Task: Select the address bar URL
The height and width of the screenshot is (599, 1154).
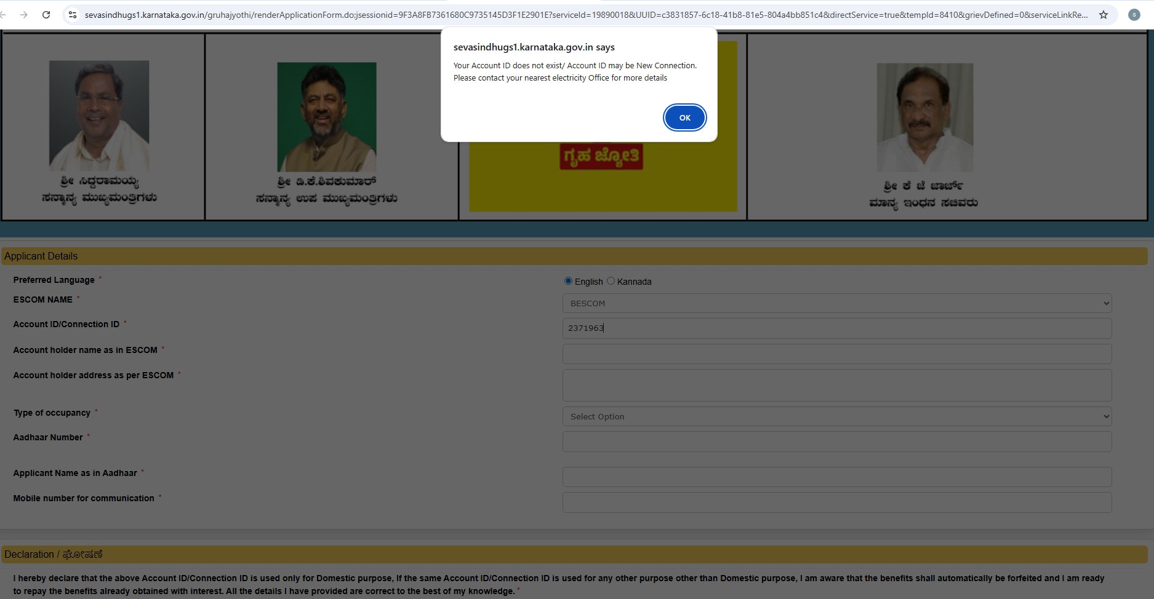Action: point(585,15)
